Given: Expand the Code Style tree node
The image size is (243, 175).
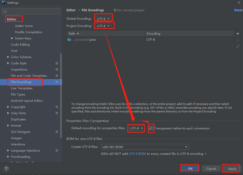Looking at the screenshot, I should [8, 63].
